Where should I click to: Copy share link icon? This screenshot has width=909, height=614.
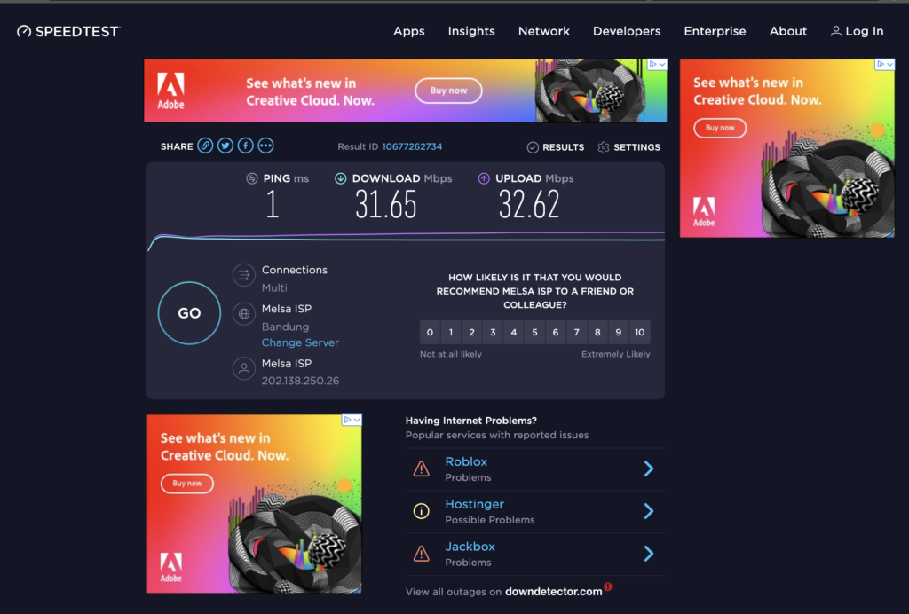pyautogui.click(x=205, y=146)
